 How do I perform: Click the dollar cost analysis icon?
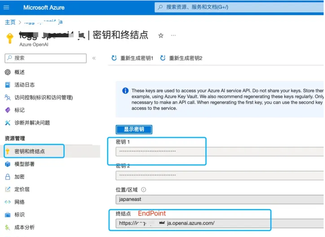coord(8,228)
